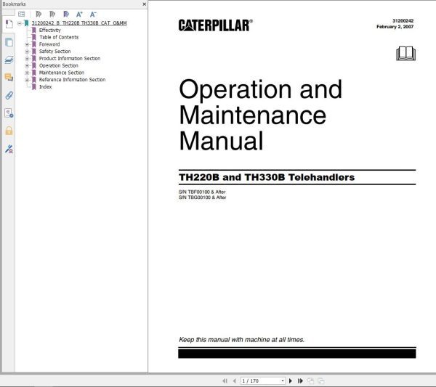Viewport: 436px width, 387px height.
Task: Expand the Reference Information Section bookmark
Action: (x=27, y=80)
